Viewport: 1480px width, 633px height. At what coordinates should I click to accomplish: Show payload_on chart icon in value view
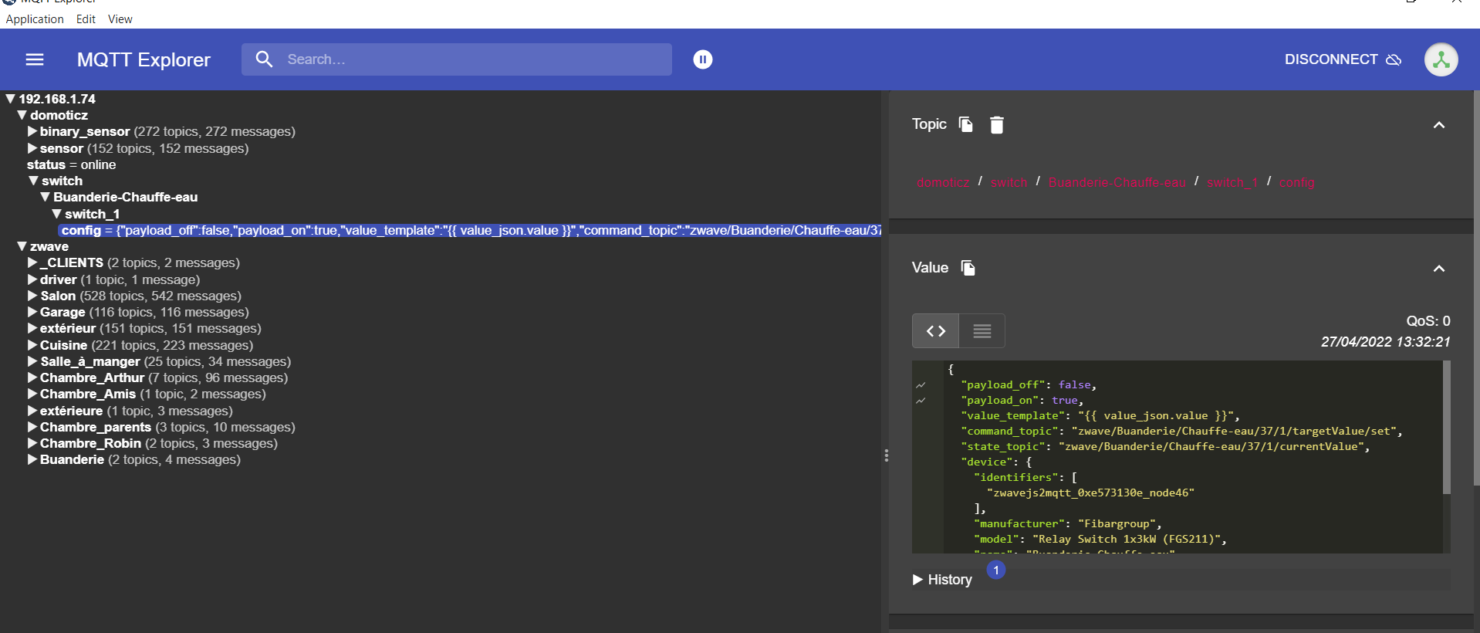click(x=921, y=401)
